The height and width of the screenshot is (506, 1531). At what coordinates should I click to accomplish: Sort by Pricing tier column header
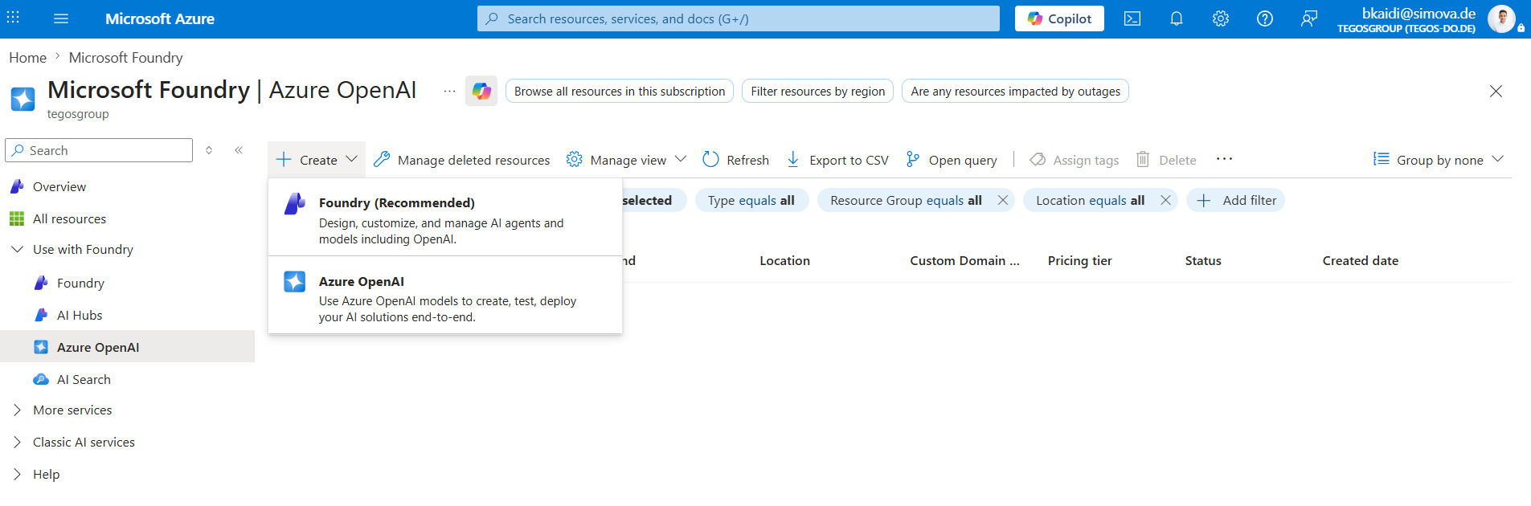coord(1079,261)
